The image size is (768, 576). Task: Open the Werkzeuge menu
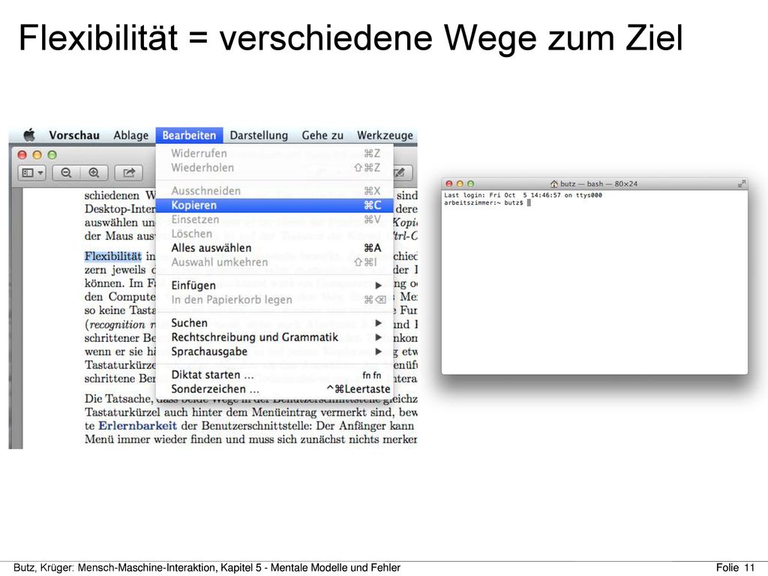pos(385,135)
